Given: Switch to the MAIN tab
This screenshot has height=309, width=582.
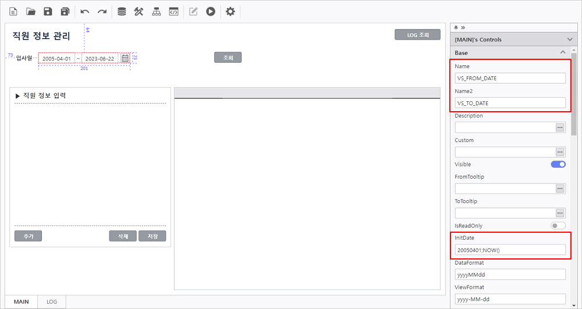Looking at the screenshot, I should click(x=21, y=301).
